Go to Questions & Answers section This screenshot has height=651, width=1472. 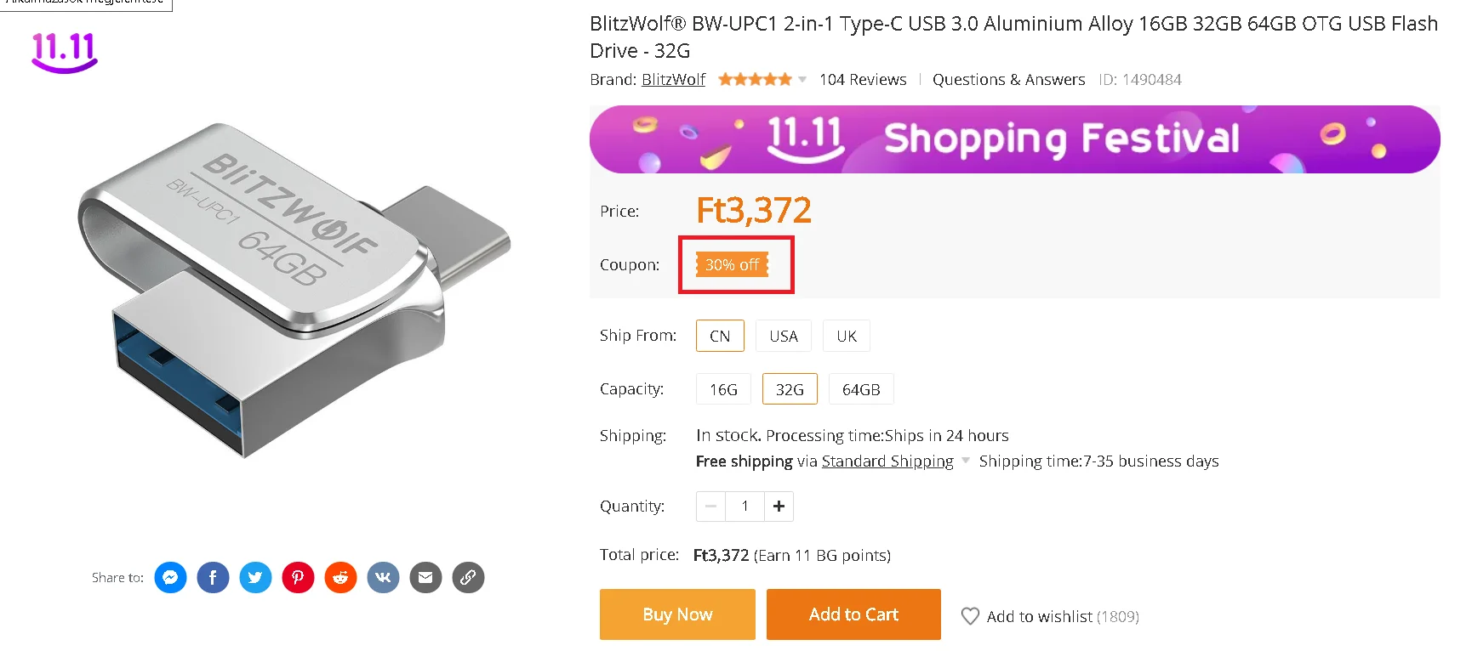click(1008, 80)
